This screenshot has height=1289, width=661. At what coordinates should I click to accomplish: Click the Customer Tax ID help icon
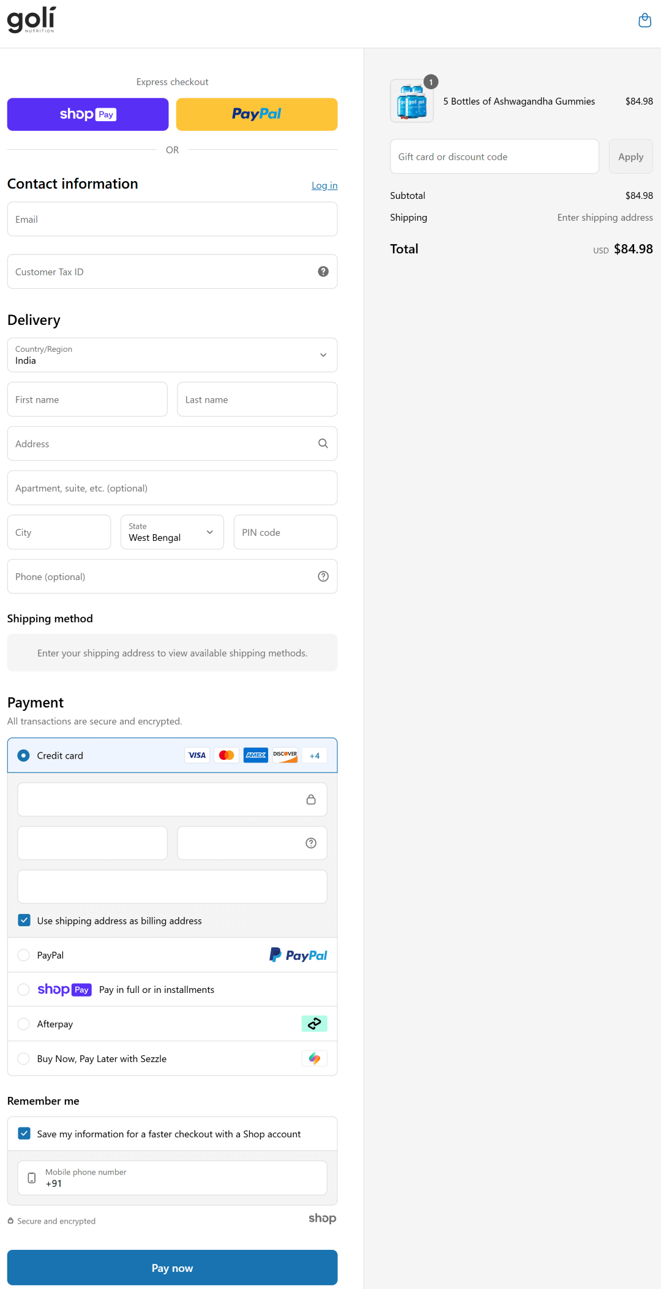point(323,272)
